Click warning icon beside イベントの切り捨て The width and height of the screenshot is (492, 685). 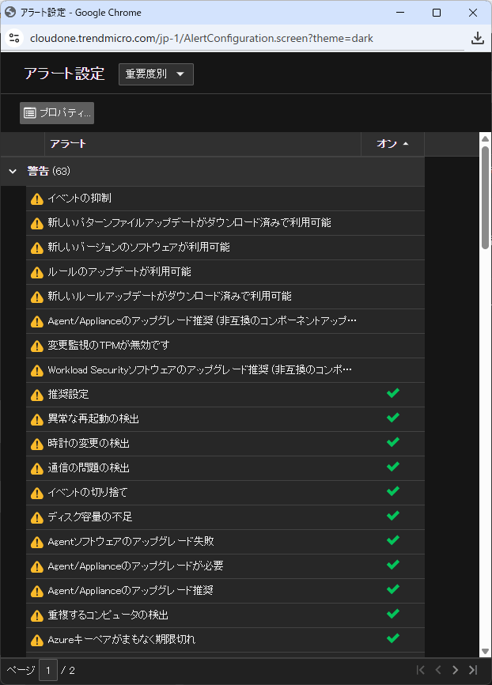click(x=37, y=493)
